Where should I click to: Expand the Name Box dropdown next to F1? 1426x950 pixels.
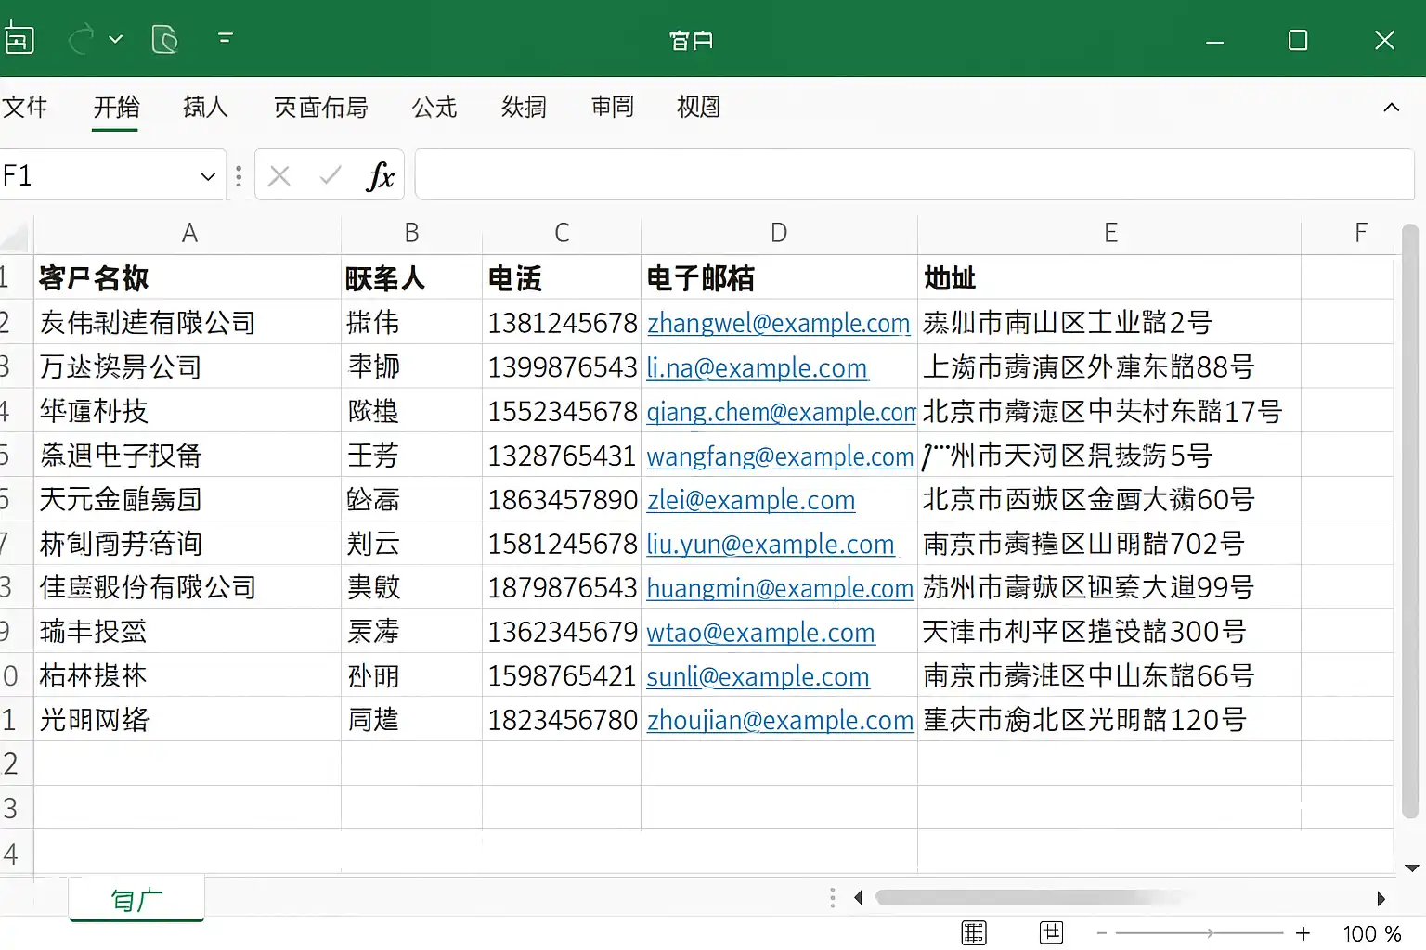208,176
